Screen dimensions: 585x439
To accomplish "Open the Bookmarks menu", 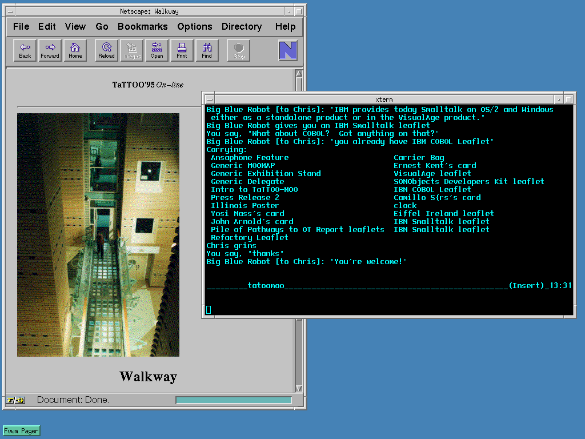I will tap(142, 26).
